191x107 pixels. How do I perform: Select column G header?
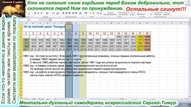point(69,23)
